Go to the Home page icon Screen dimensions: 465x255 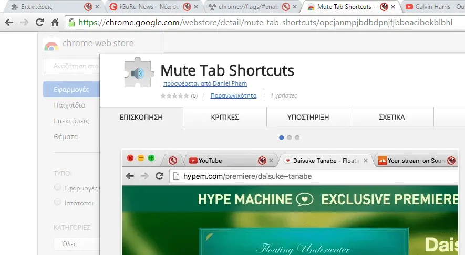(55, 22)
